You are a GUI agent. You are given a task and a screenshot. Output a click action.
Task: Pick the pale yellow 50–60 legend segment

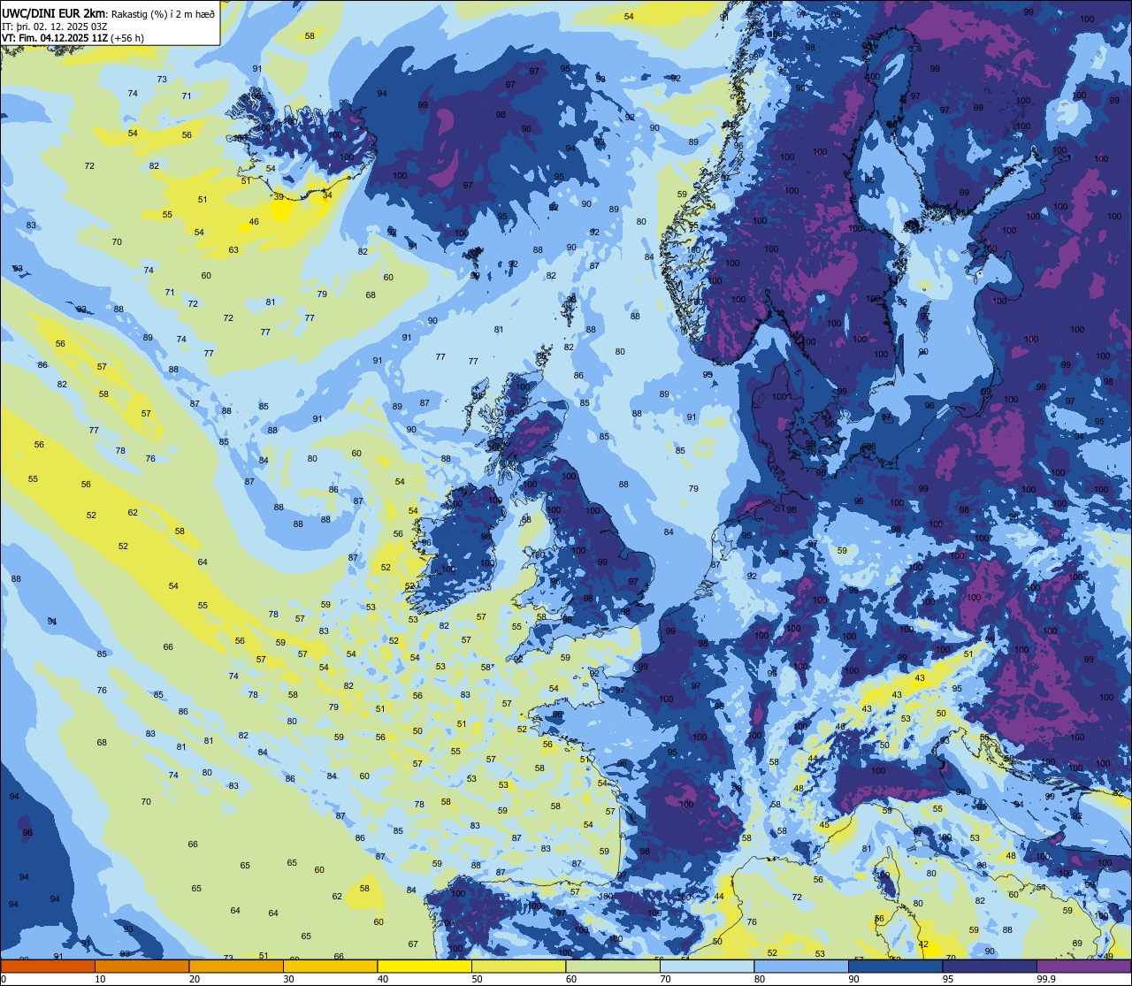pyautogui.click(x=518, y=966)
